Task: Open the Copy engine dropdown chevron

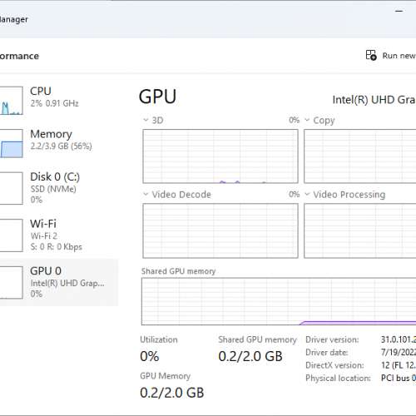Action: [307, 120]
